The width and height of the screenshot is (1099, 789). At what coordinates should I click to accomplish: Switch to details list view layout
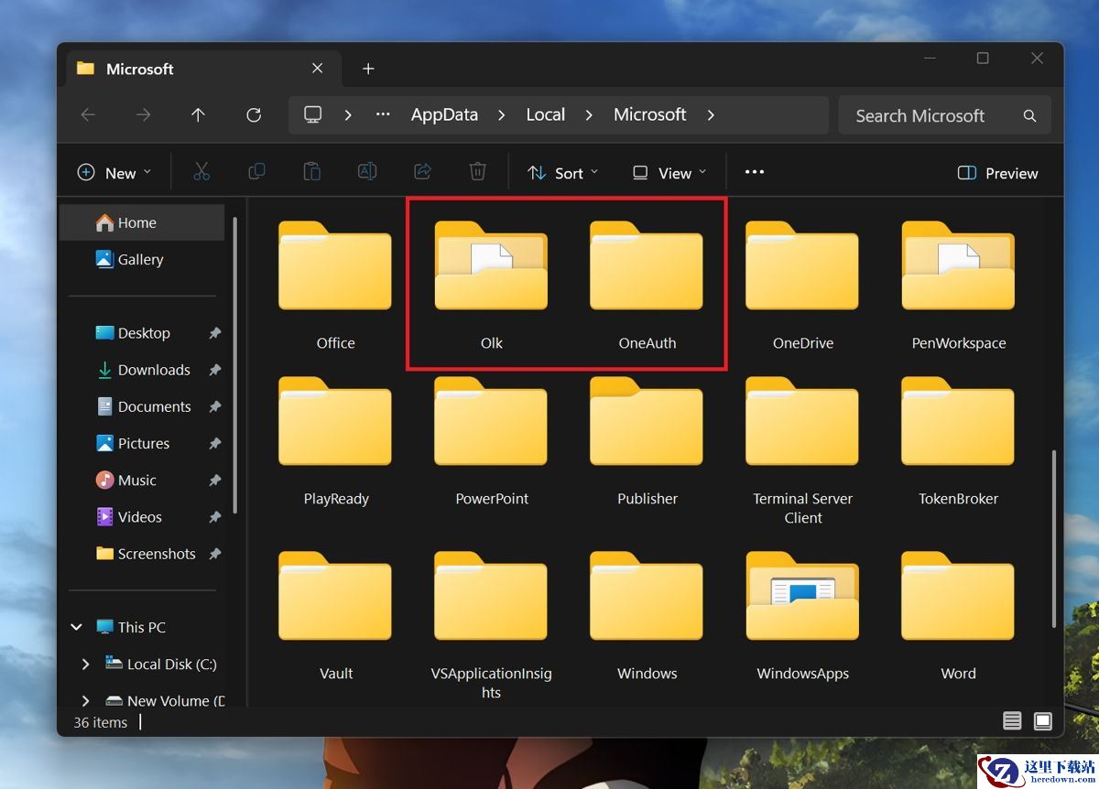(x=1012, y=721)
